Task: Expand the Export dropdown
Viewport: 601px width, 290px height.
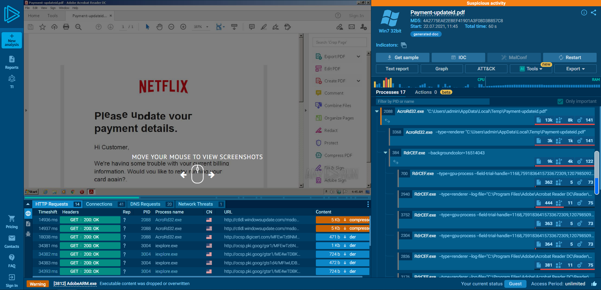Action: click(x=575, y=69)
